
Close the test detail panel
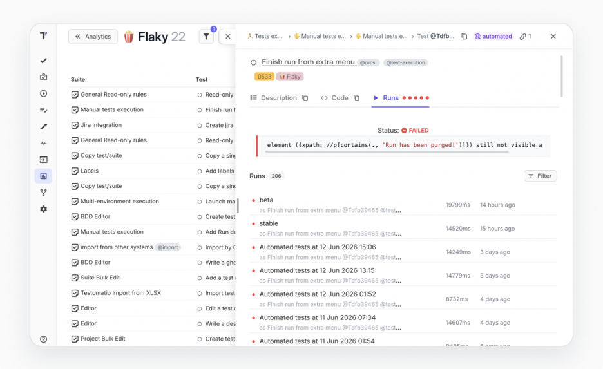tap(553, 36)
